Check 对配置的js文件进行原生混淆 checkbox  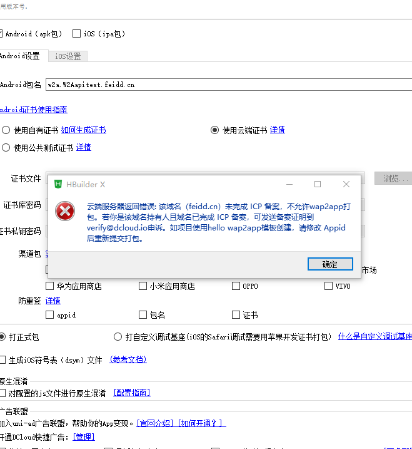coord(3,393)
